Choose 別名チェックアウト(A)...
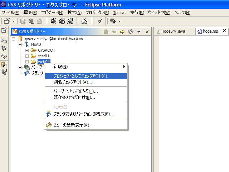229x172 pixels. [x=86, y=82]
